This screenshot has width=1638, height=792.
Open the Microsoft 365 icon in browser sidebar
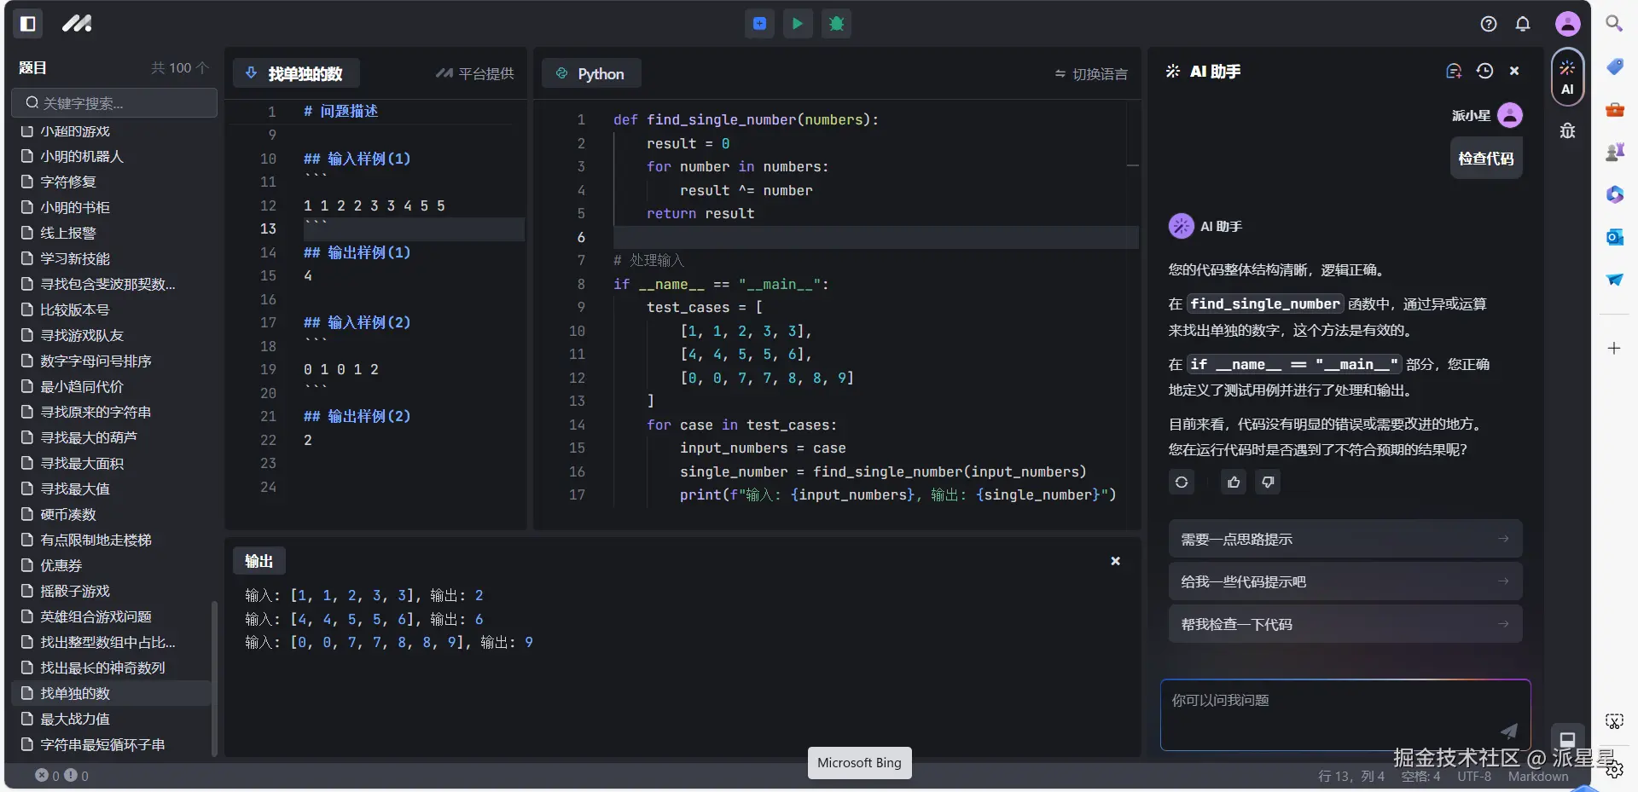pyautogui.click(x=1614, y=194)
